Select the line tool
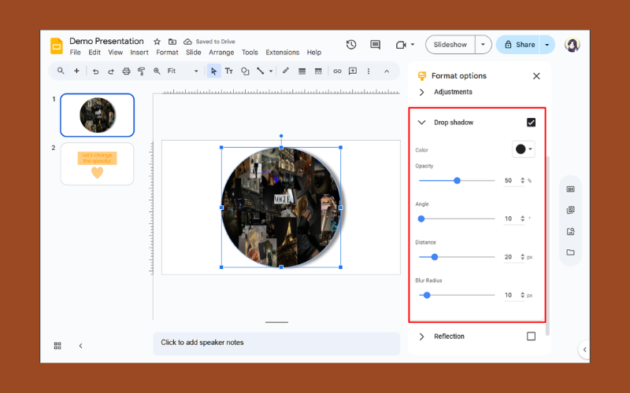 pos(261,72)
